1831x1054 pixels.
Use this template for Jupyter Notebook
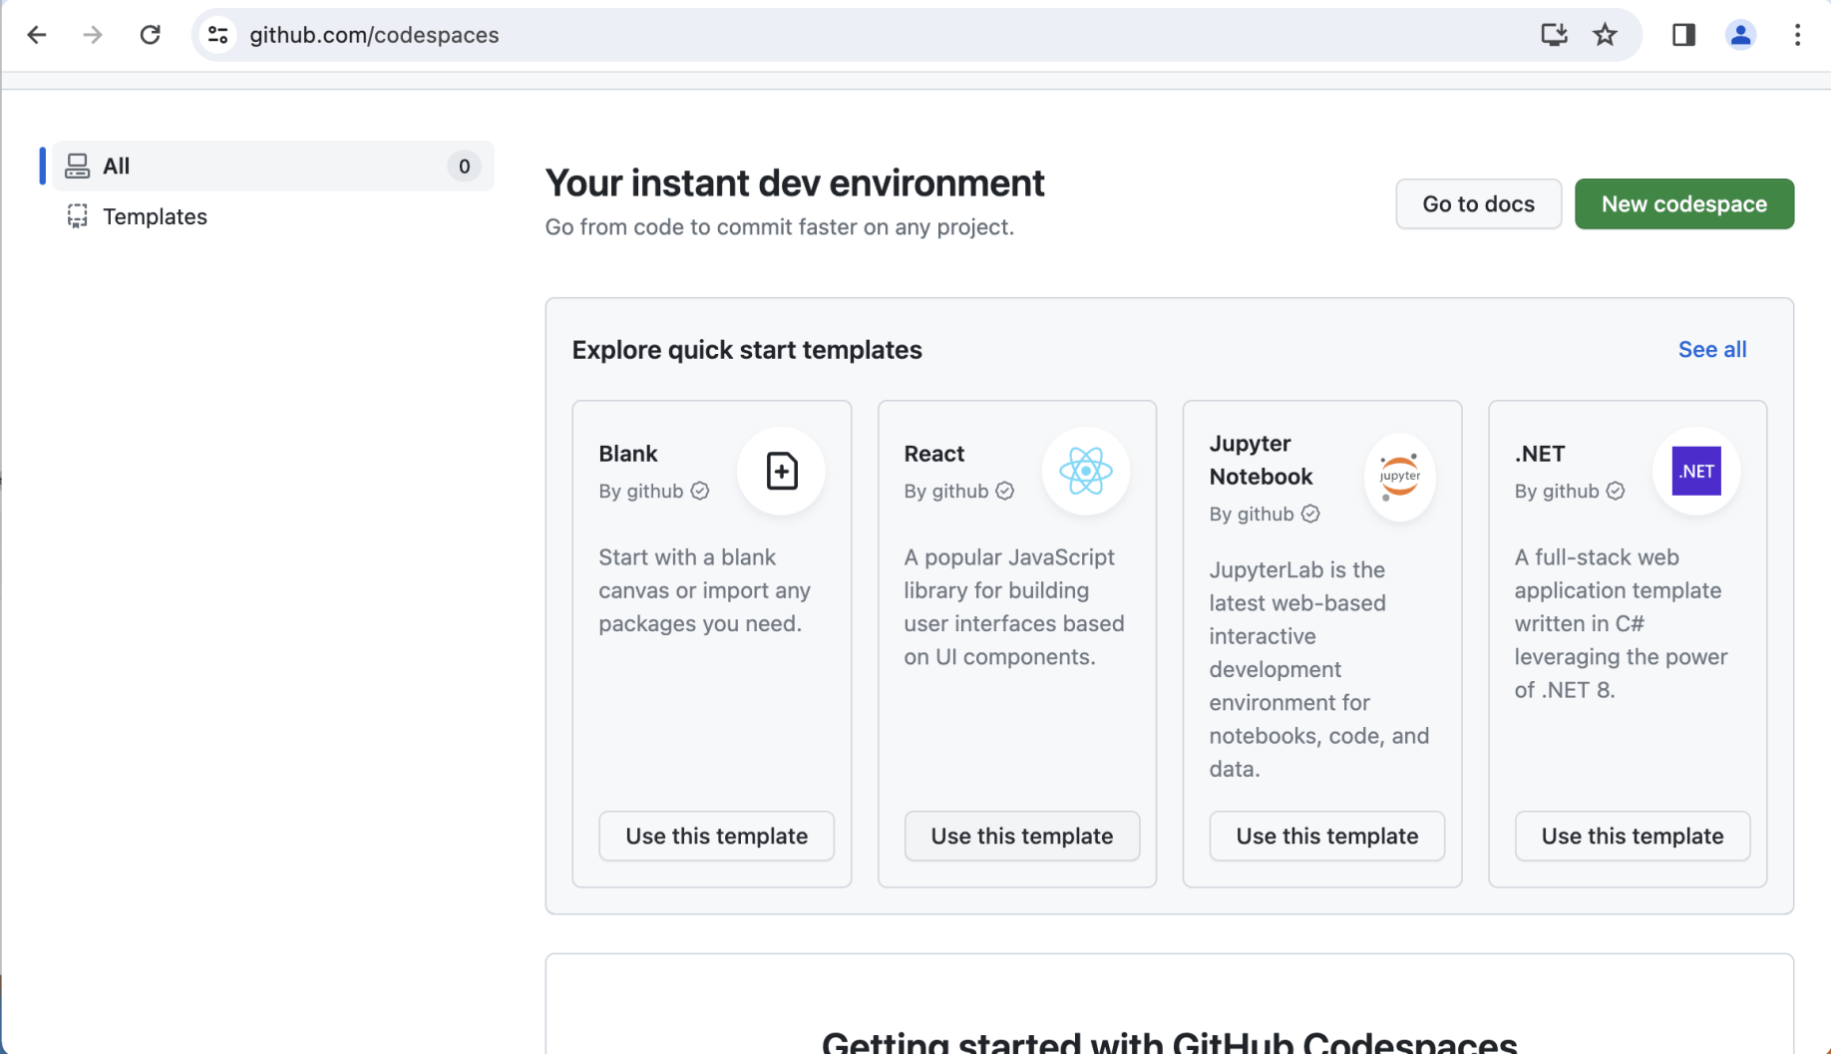tap(1326, 836)
